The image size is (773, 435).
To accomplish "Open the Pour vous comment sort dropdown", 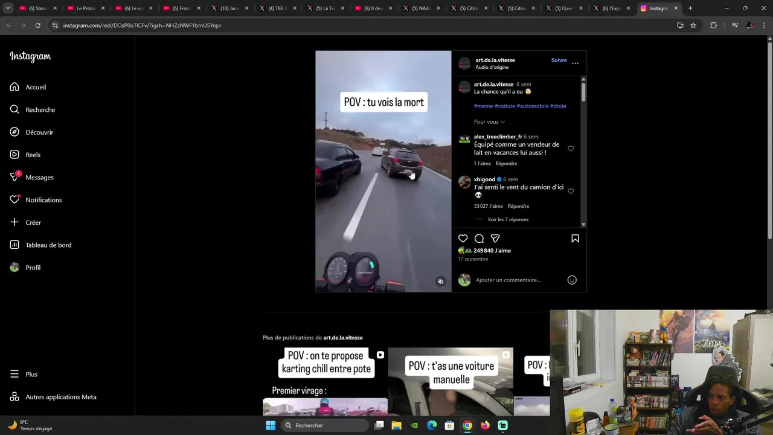I will point(489,122).
